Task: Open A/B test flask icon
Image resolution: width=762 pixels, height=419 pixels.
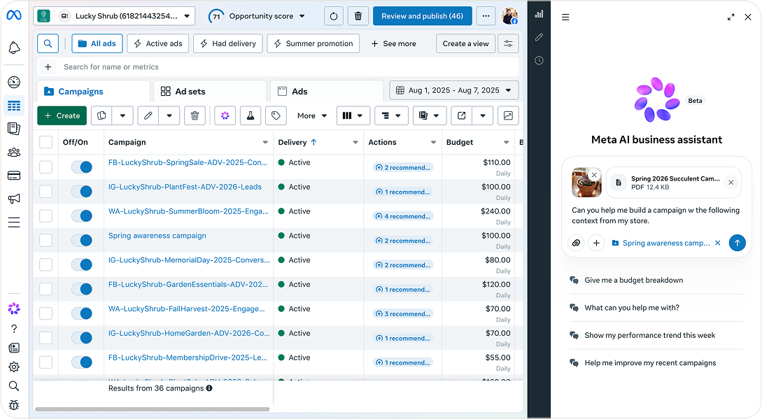Action: point(251,115)
